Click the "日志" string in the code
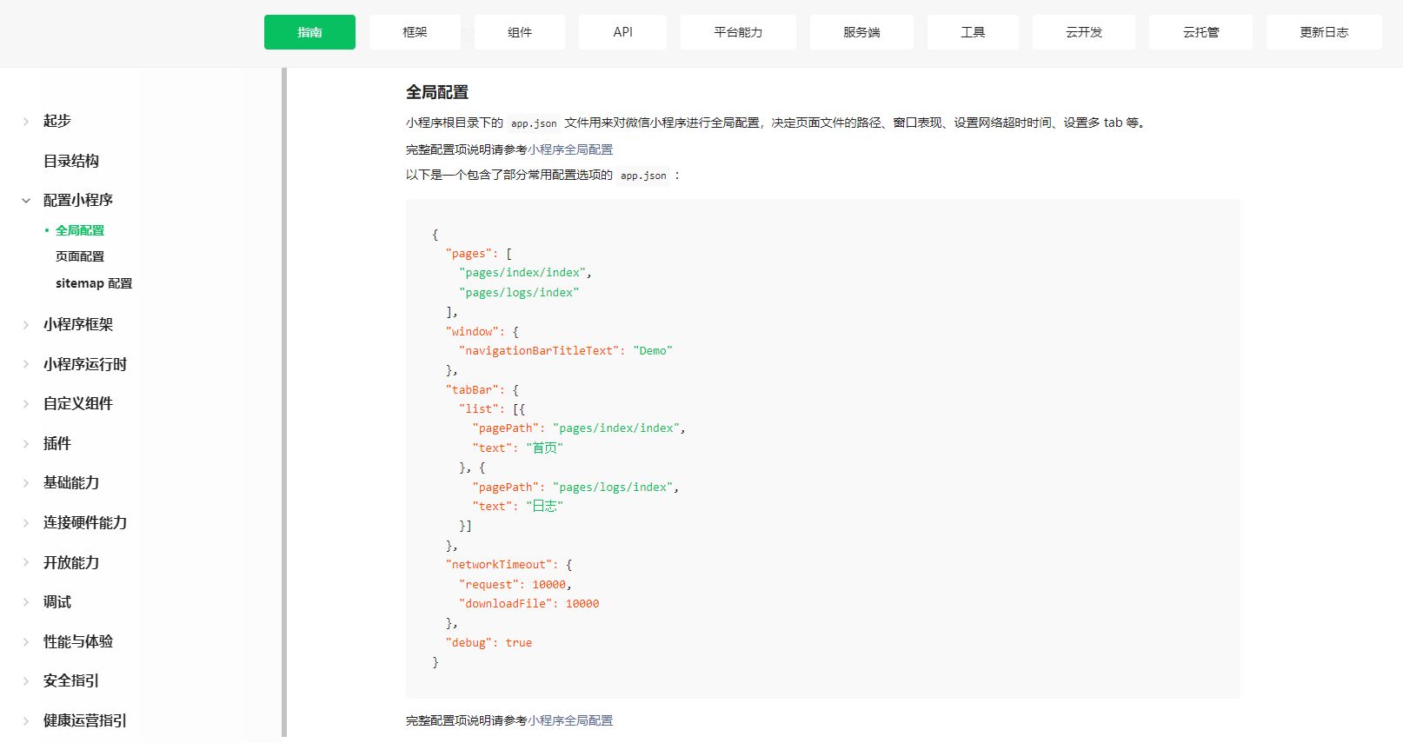The image size is (1403, 743). coord(544,506)
